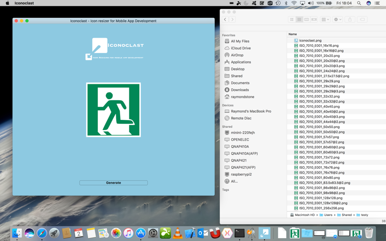Switch Finder to cover flow view
This screenshot has height=241, width=386.
314,20
